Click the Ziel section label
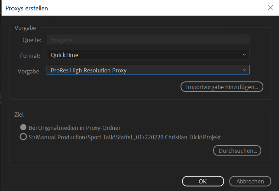Screen dimensions: 279x191 click(x=19, y=114)
